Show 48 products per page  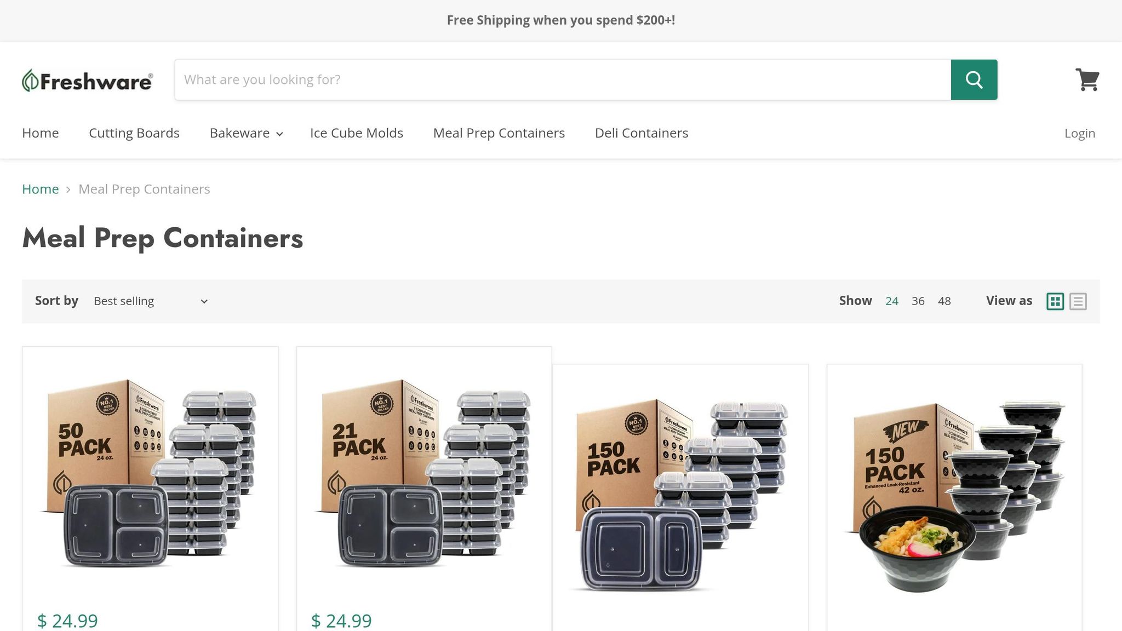coord(944,301)
